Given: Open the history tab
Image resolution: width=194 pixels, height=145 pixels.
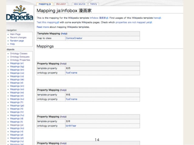Looking at the screenshot, I should (94, 4).
